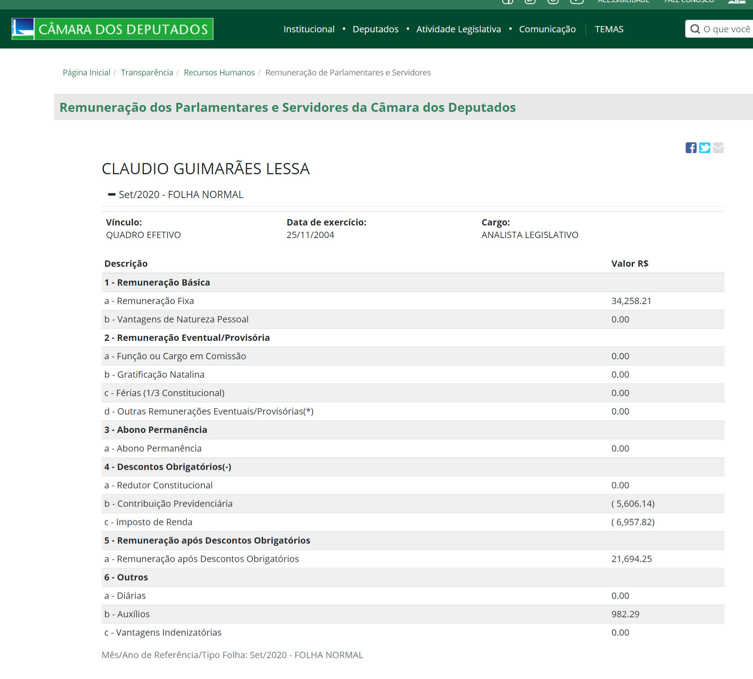Open Transparência breadcrumb link
Viewport: 753px width, 679px height.
tap(147, 73)
